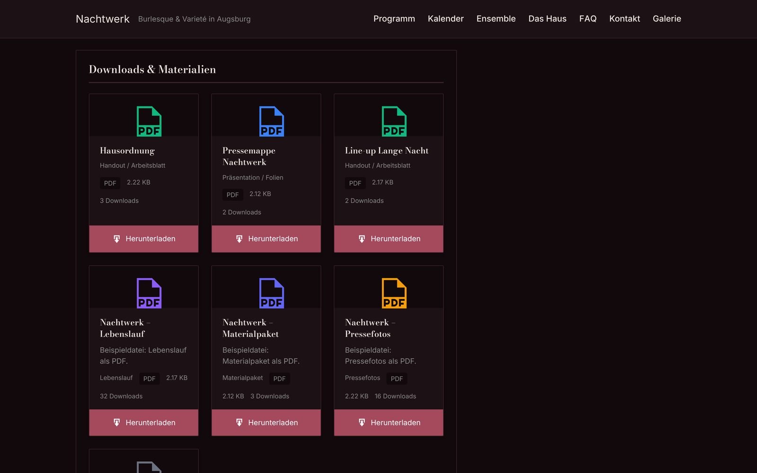Click the download arrow icon on Lebenslauf's button
This screenshot has height=473, width=757.
(117, 422)
